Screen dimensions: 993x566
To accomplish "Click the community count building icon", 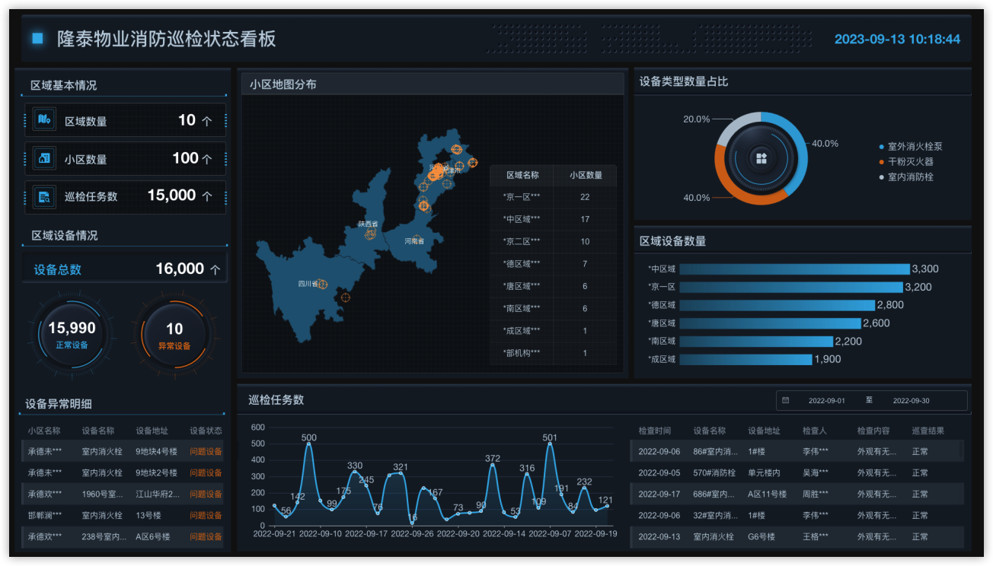I will [x=44, y=158].
